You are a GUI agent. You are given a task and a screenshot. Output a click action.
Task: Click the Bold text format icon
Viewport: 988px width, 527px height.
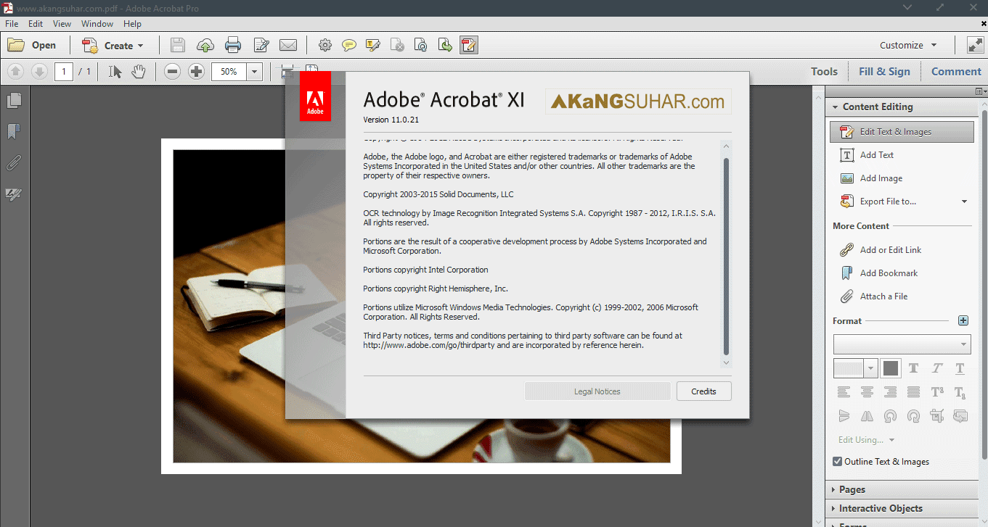[x=913, y=368]
